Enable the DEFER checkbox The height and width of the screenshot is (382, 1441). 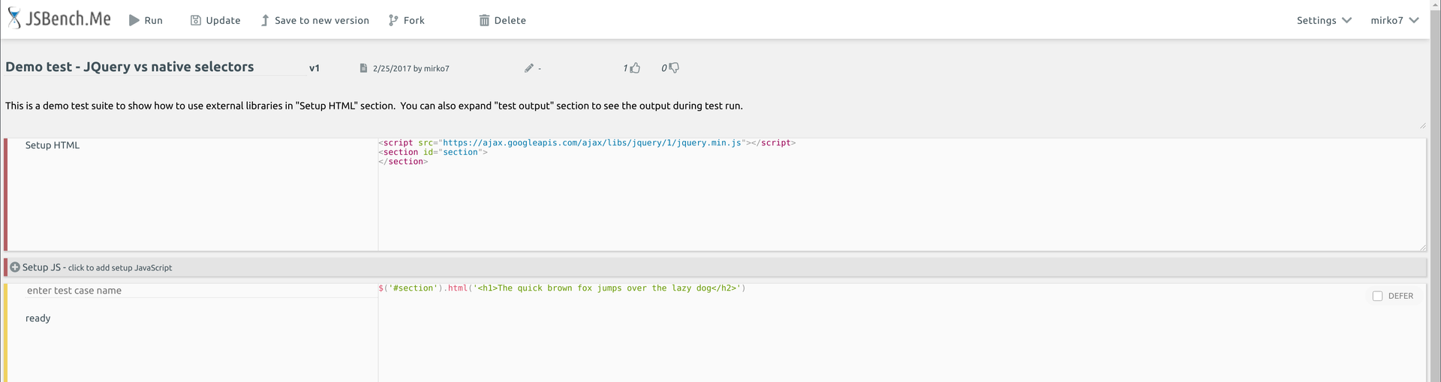pyautogui.click(x=1377, y=296)
